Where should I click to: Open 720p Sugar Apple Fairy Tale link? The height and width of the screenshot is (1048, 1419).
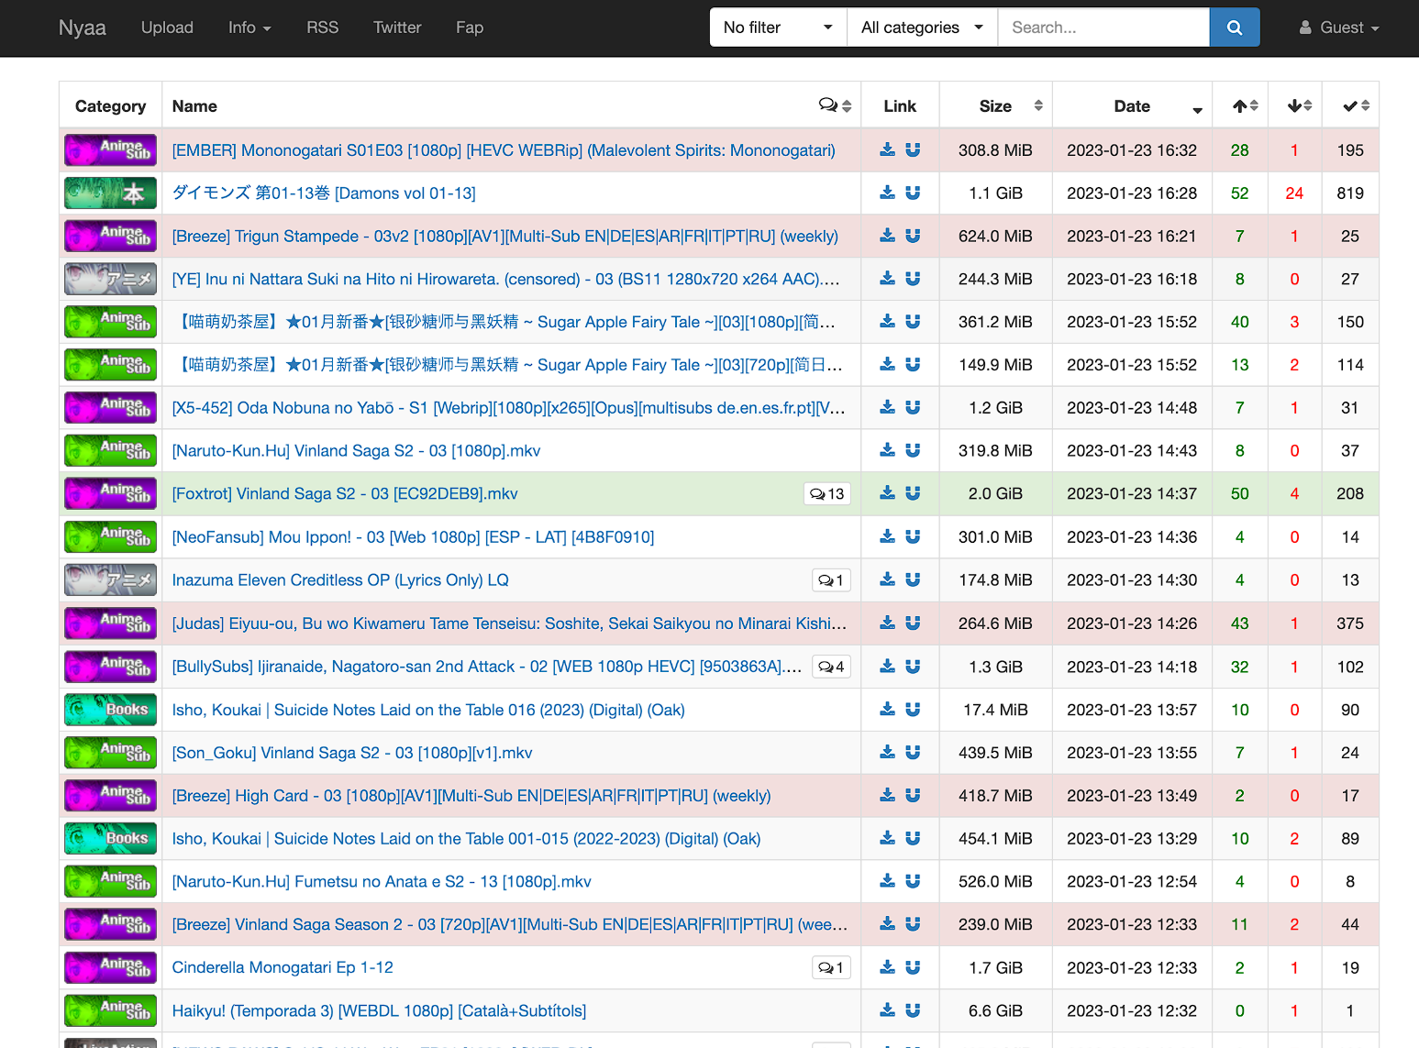tap(507, 364)
